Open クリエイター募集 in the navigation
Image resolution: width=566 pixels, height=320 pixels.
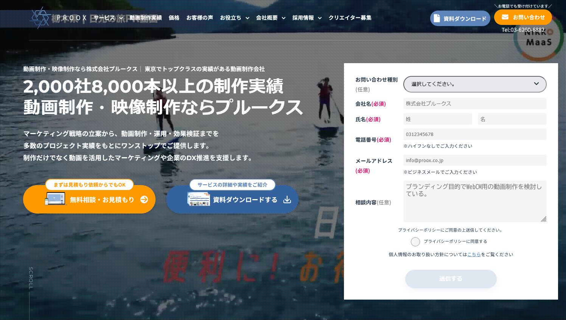coord(350,18)
